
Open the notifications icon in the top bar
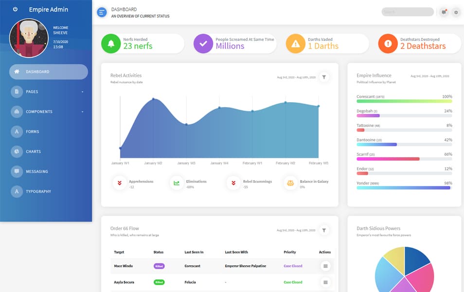443,12
